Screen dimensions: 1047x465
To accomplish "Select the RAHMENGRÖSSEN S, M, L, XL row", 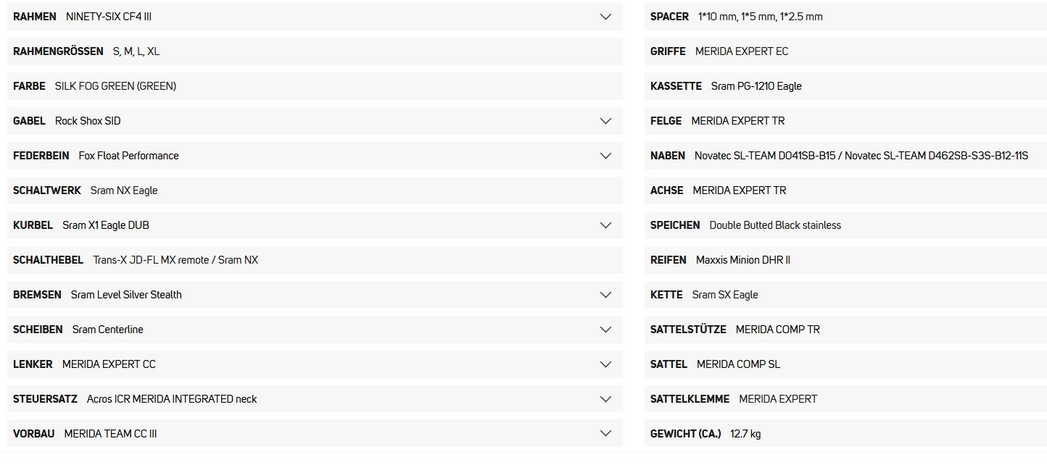I will 315,51.
